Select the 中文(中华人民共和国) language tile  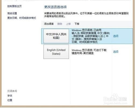[x=56, y=36]
